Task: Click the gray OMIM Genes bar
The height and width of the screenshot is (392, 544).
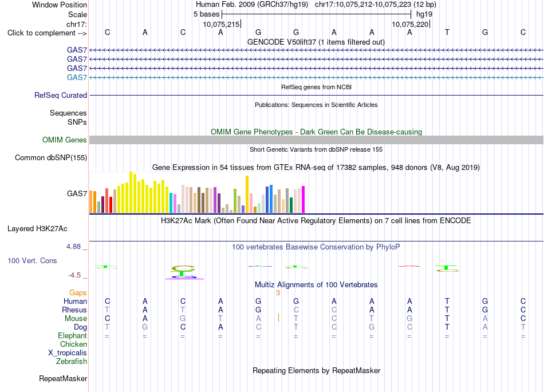Action: (x=316, y=140)
